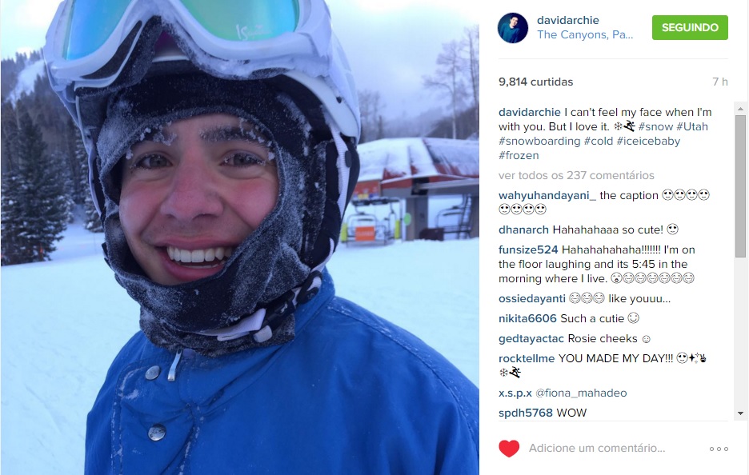This screenshot has height=475, width=749.
Task: Click the comments scrollbar thumb
Action: [740, 186]
